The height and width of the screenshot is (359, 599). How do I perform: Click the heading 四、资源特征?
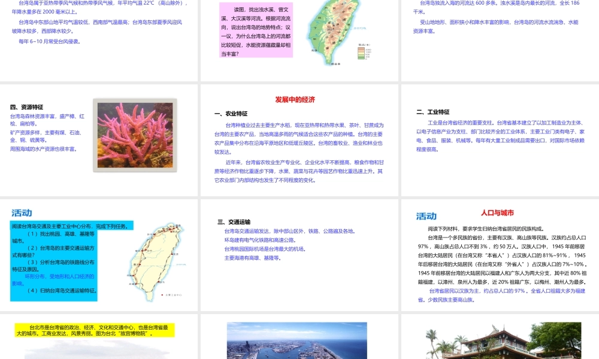26,107
